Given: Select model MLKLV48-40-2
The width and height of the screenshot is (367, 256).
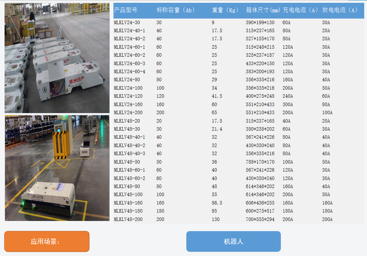Looking at the screenshot, I should click(130, 145).
